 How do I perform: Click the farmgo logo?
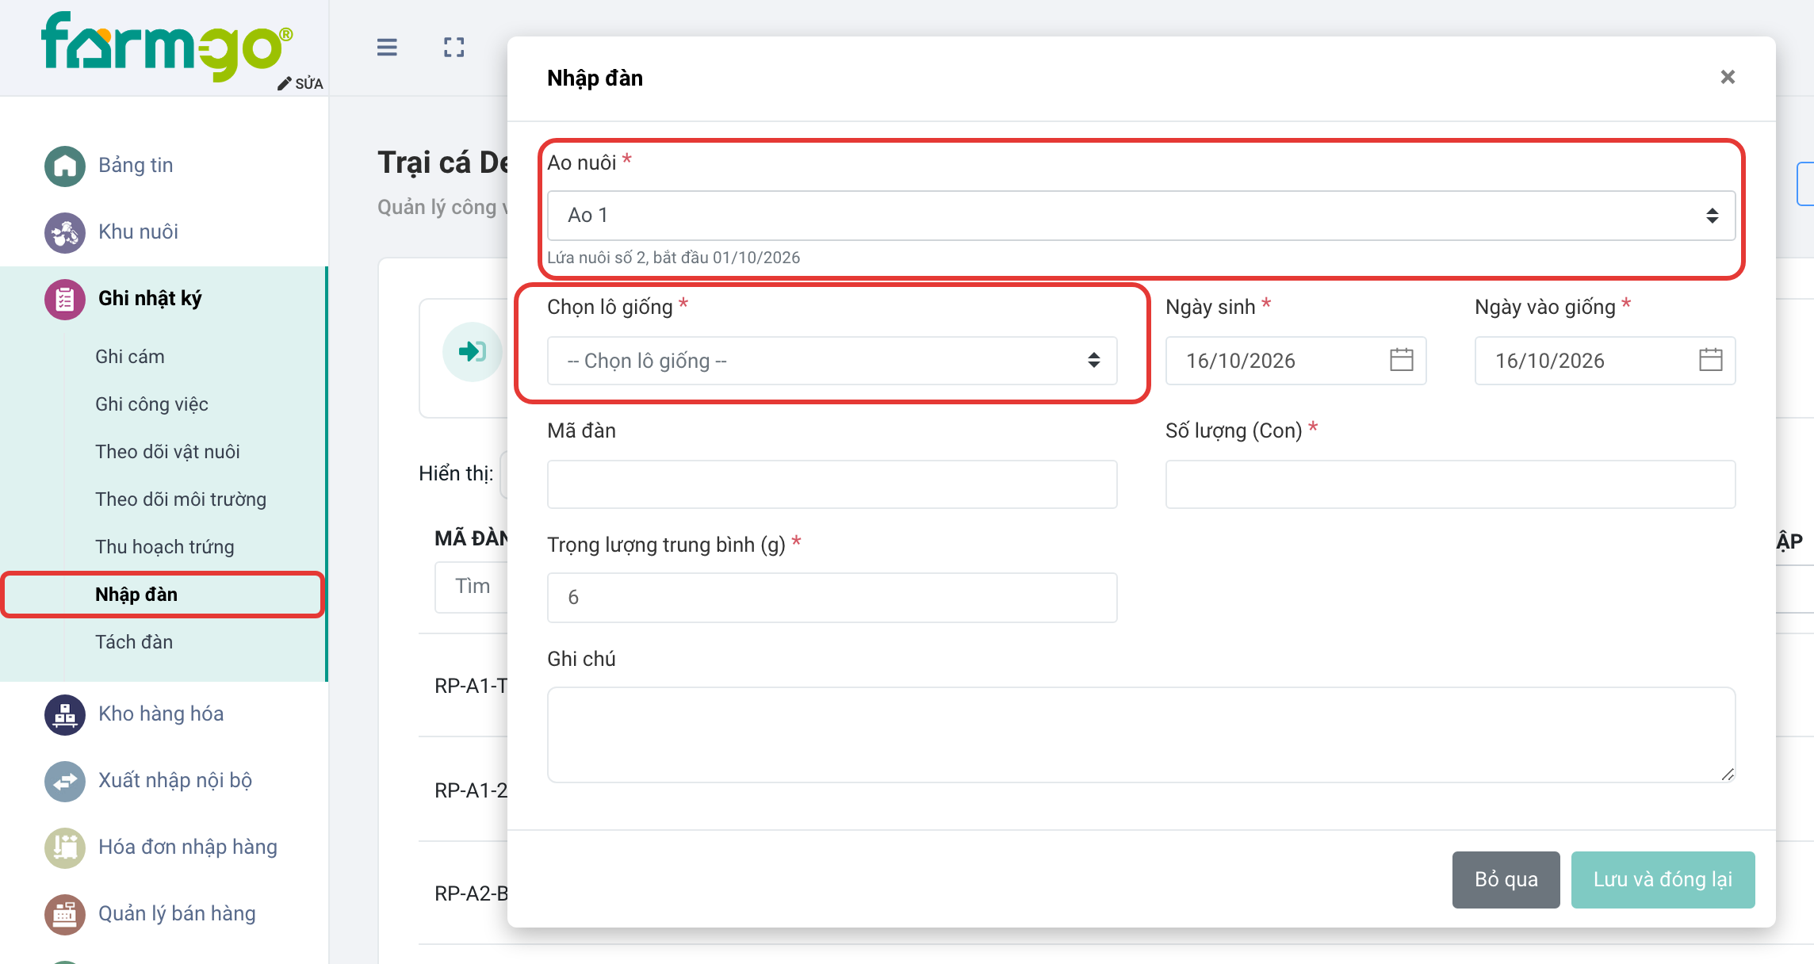point(166,45)
